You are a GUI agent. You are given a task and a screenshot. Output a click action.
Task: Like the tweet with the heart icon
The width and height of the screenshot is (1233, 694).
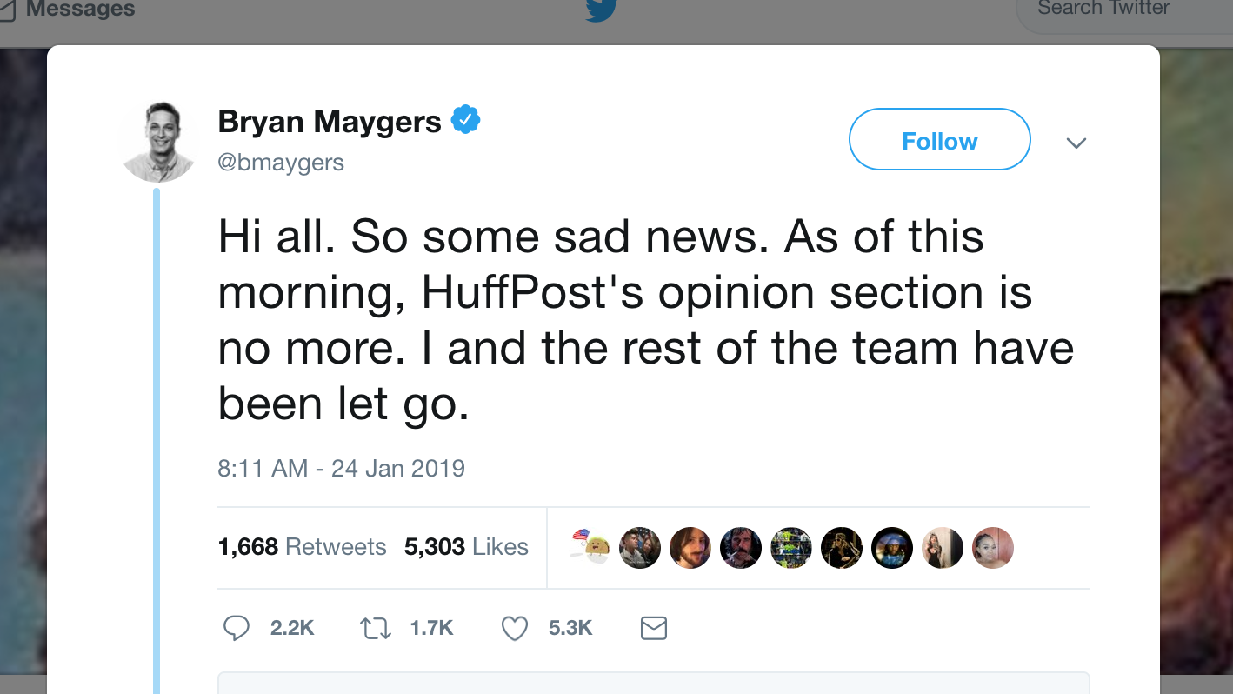515,628
